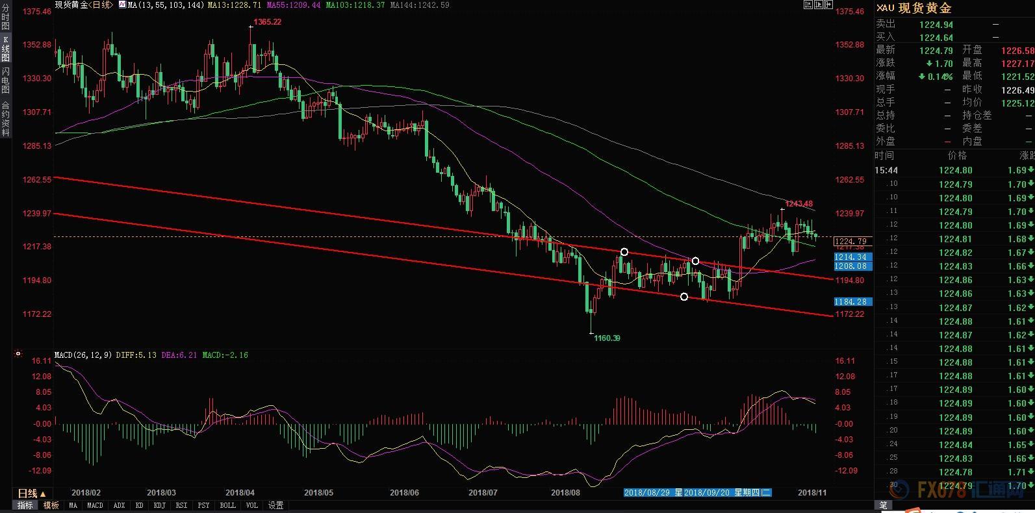
Task: Select the BOLL indicator
Action: click(227, 505)
